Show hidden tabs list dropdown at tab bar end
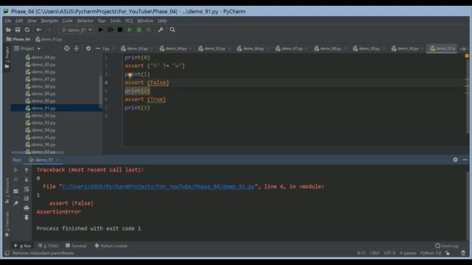The image size is (472, 265). tap(464, 49)
